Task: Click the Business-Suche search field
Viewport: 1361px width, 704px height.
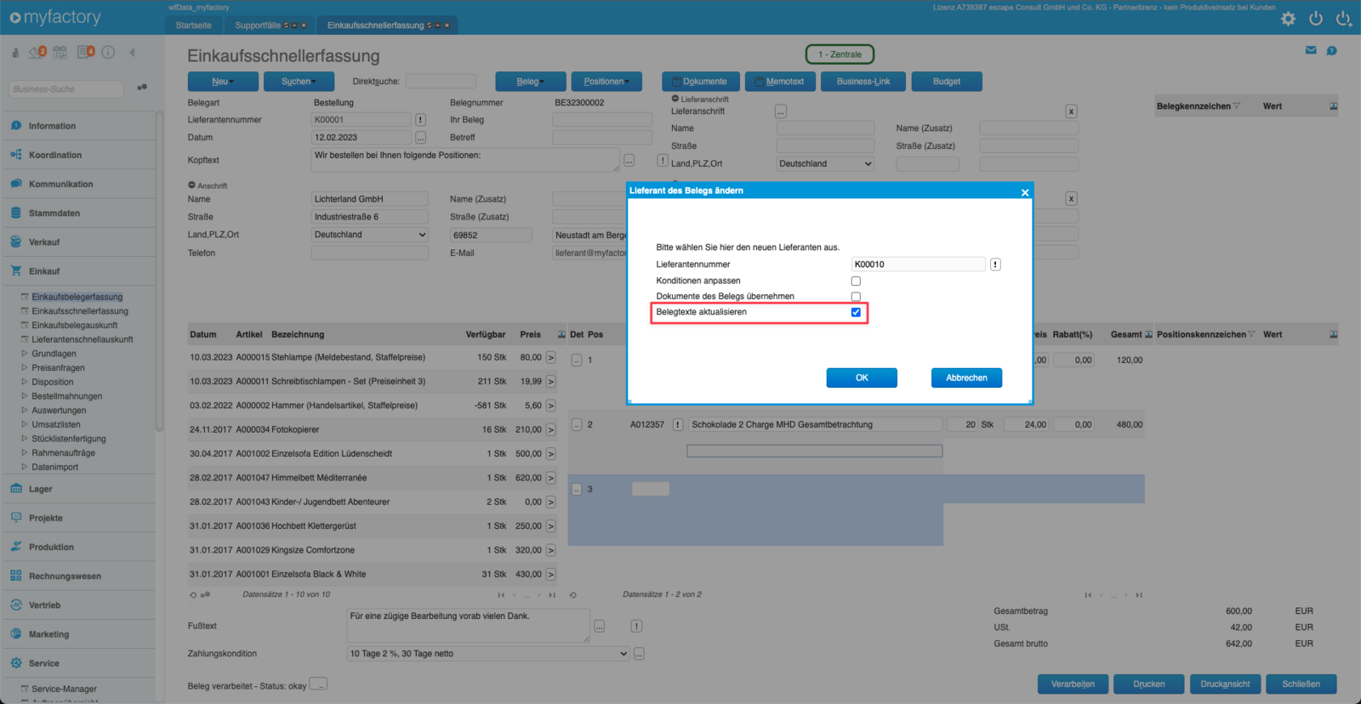Action: 66,89
